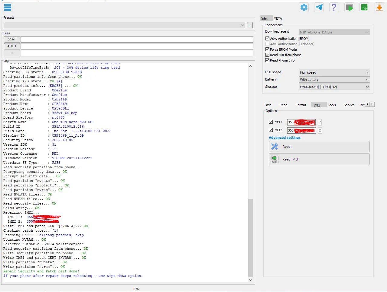Toggle the IMEI1 checkbox

[x=271, y=122]
